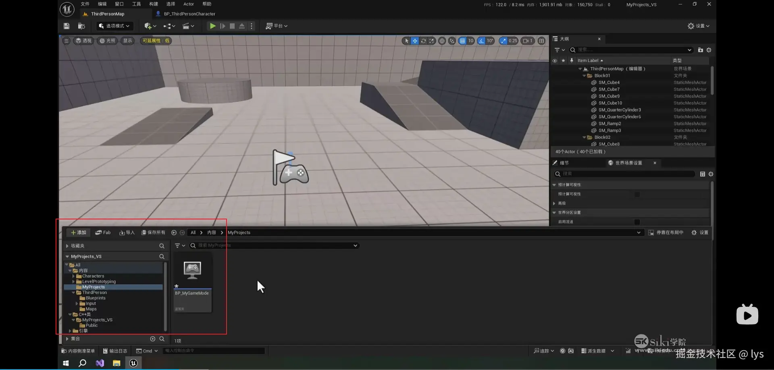Open the blueprints toolbar menu icon
774x370 pixels.
click(169, 26)
